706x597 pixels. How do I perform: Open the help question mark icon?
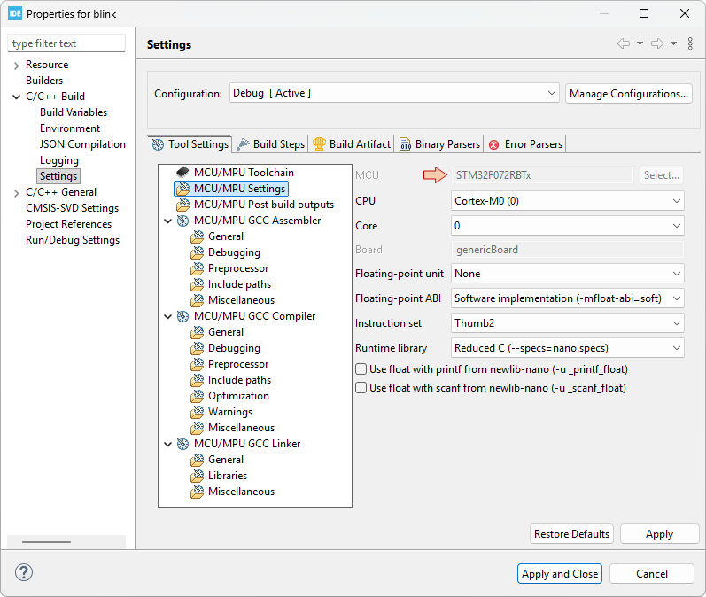(x=23, y=573)
